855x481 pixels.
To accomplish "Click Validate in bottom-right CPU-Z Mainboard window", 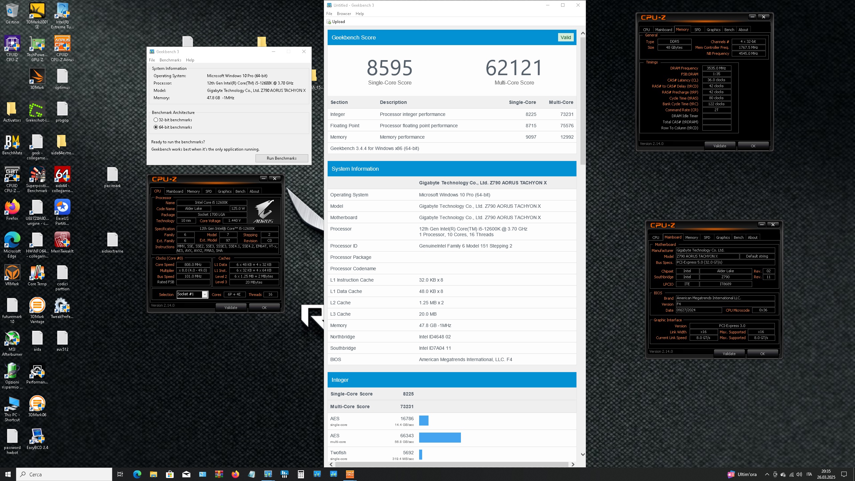I will coord(729,354).
